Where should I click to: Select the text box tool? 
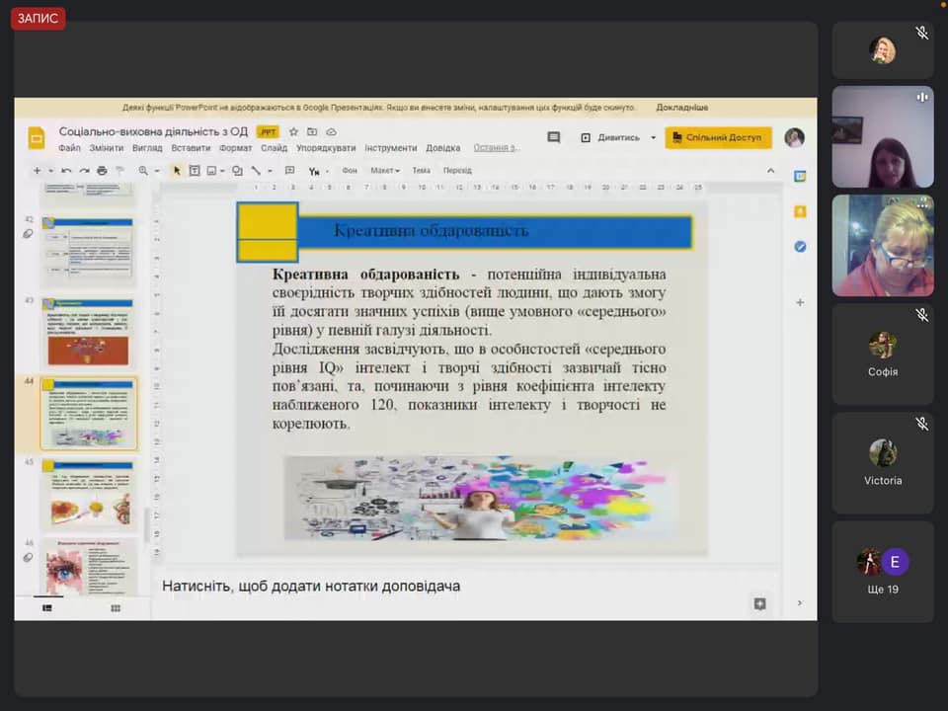tap(195, 171)
